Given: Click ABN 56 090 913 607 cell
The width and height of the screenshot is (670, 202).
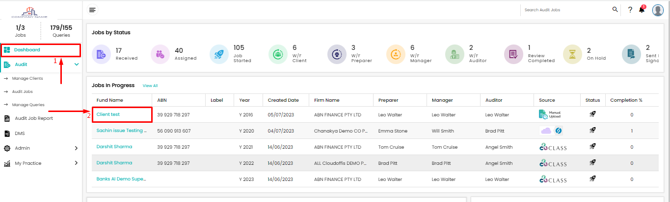Looking at the screenshot, I should tap(174, 131).
